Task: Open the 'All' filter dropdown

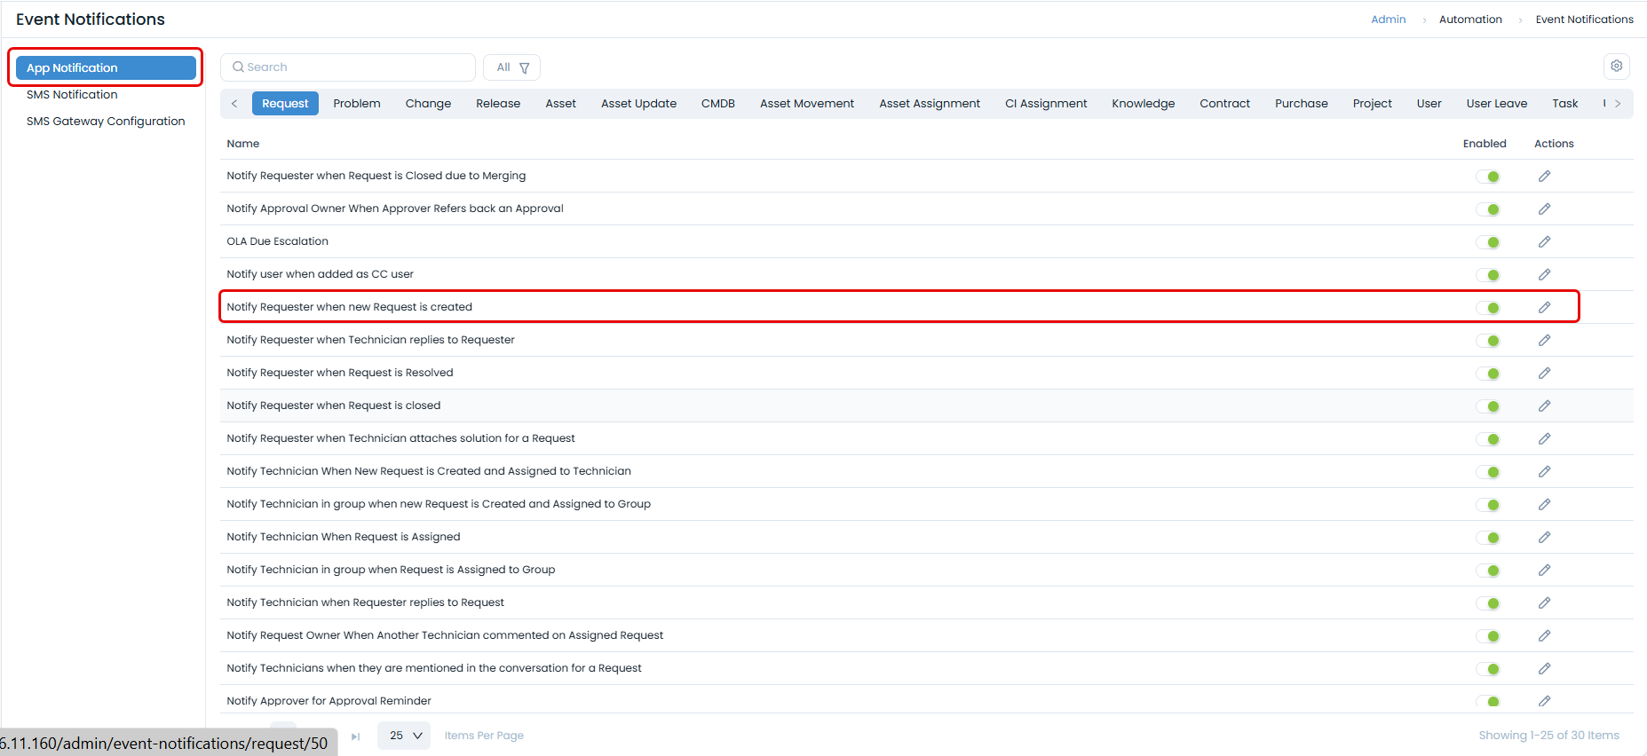Action: (511, 67)
